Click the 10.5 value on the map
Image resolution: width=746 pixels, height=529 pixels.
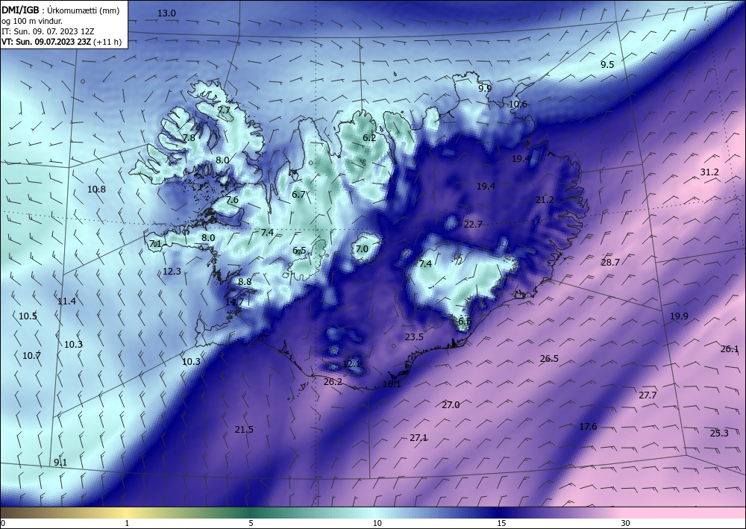(x=28, y=316)
